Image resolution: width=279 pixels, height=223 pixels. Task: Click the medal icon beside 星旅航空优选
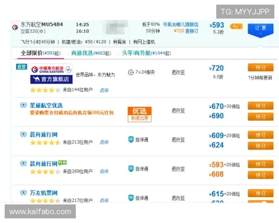click(x=23, y=105)
